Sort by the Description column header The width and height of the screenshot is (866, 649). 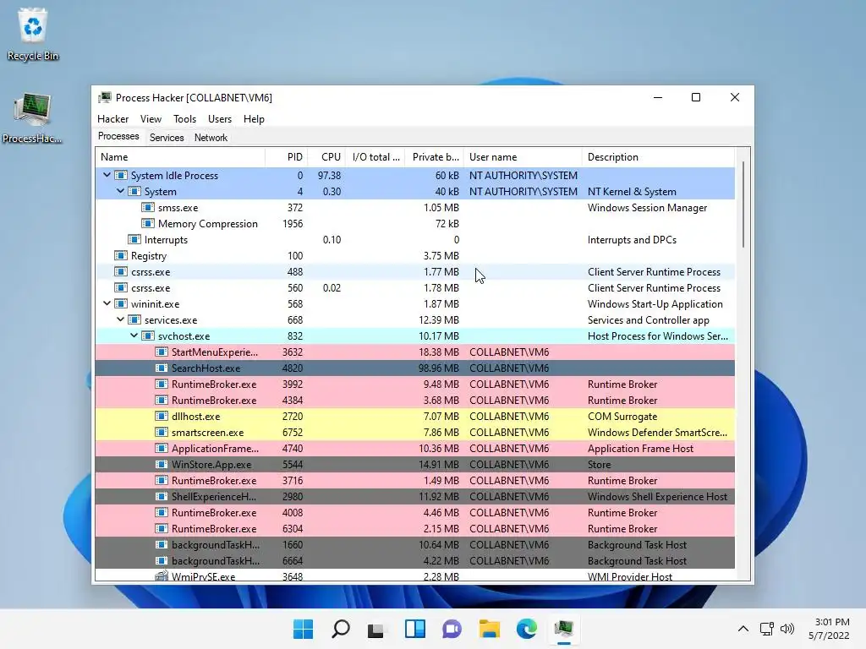658,157
